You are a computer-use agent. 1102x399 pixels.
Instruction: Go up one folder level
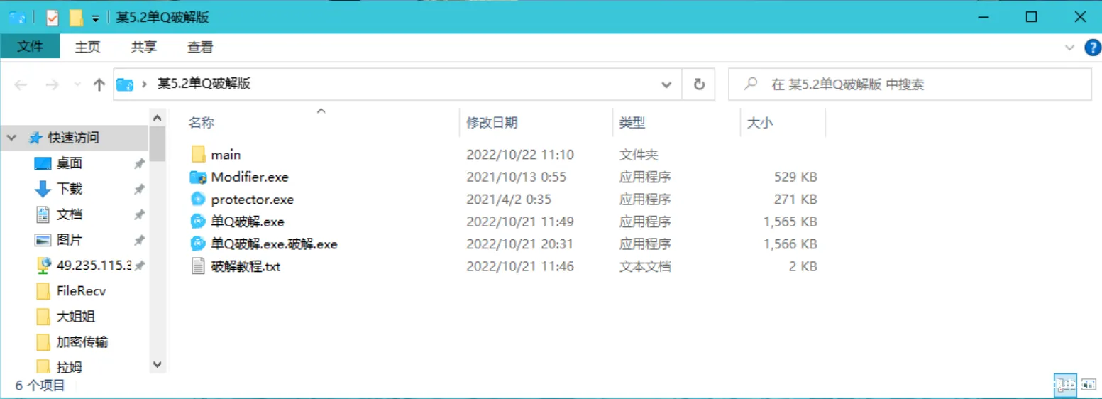(99, 84)
